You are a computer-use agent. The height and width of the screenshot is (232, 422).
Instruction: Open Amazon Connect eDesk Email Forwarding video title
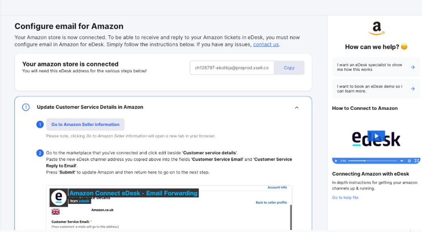click(133, 193)
